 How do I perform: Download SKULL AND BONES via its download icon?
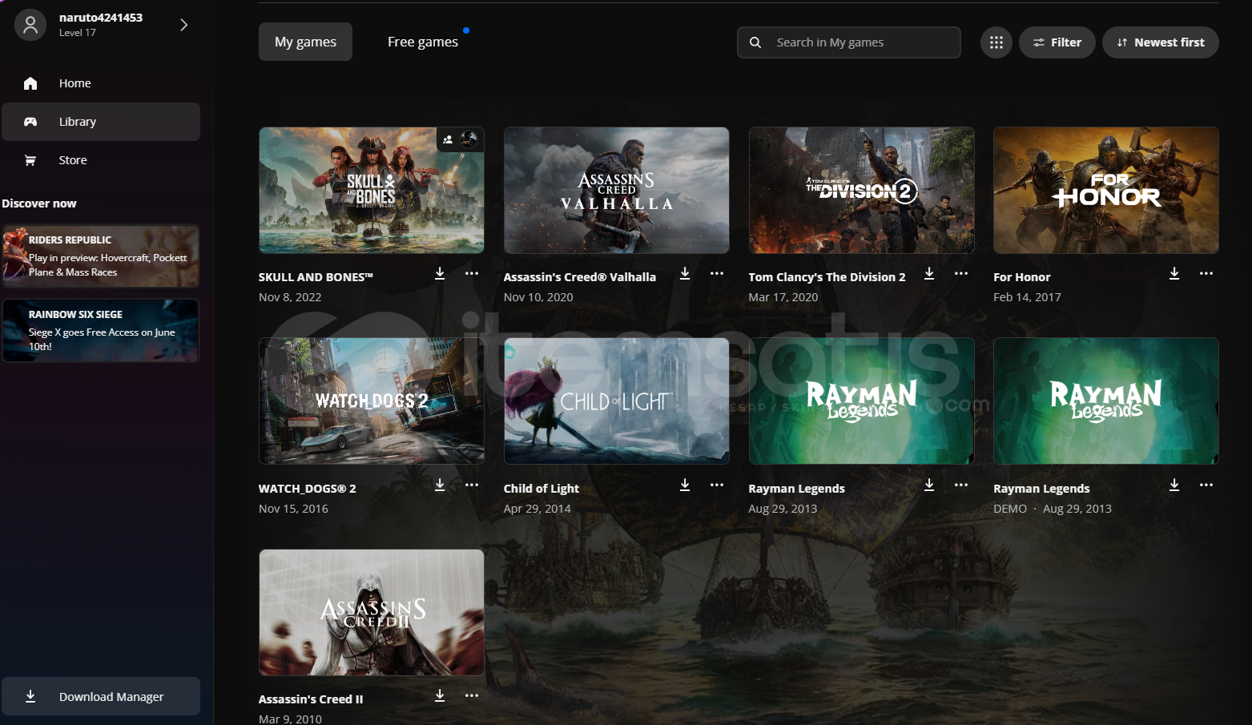(x=440, y=274)
